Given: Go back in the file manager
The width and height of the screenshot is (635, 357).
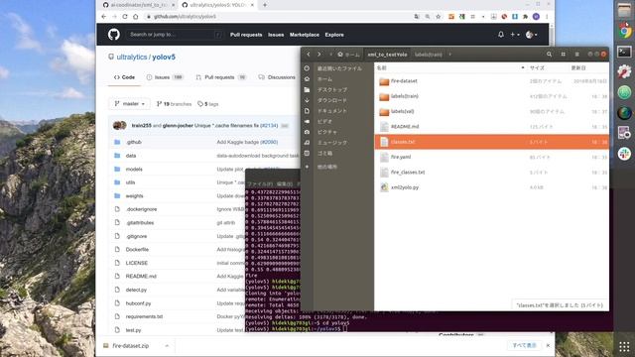Looking at the screenshot, I should tap(309, 55).
